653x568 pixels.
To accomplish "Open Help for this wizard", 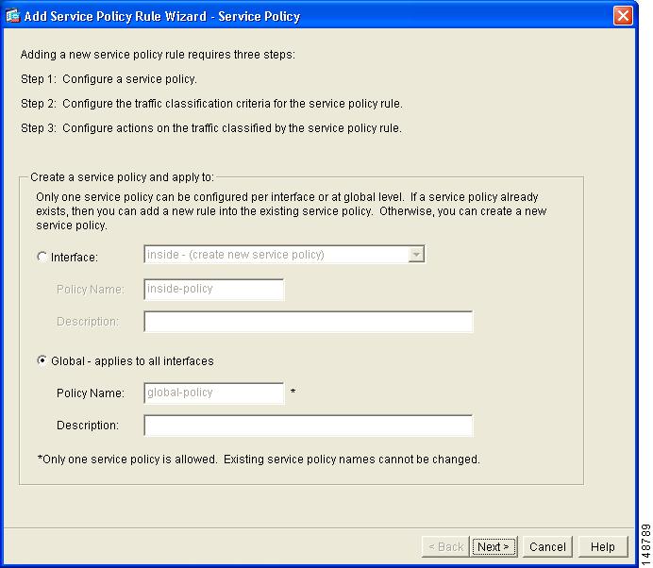I will click(603, 546).
